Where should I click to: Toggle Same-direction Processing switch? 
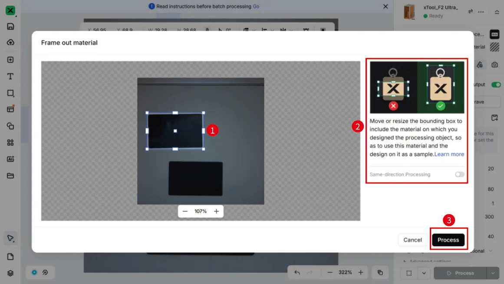pos(460,174)
